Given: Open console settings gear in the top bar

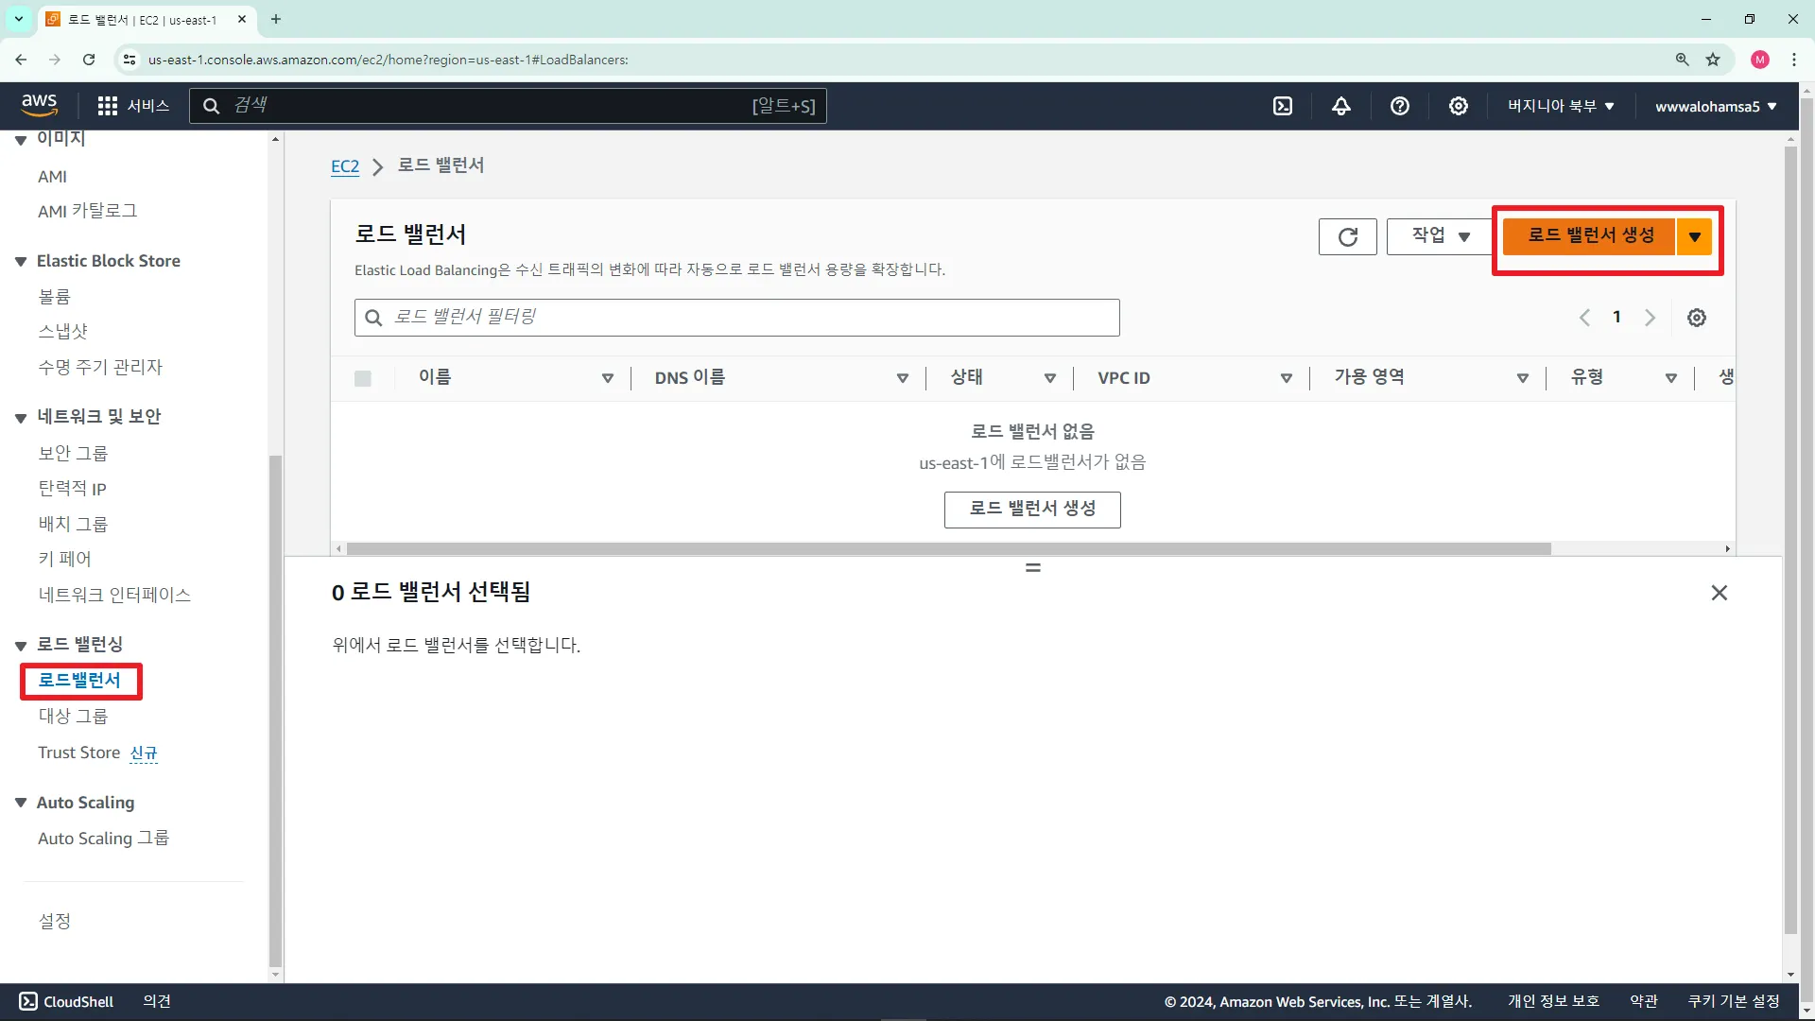Looking at the screenshot, I should pos(1459,106).
